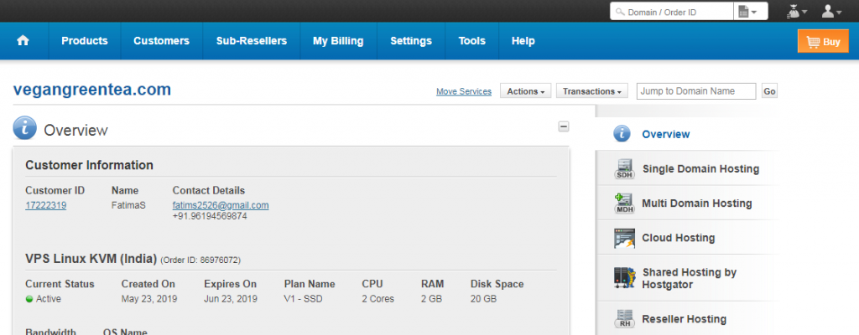Focus the Jump to Domain Name field
This screenshot has width=859, height=335.
click(x=695, y=91)
